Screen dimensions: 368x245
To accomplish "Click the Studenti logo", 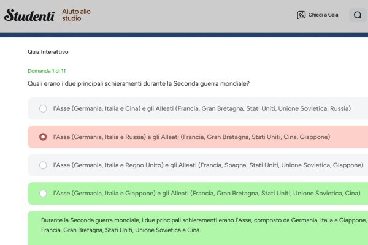I will point(29,15).
